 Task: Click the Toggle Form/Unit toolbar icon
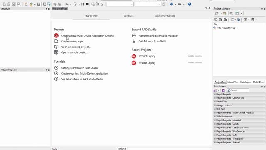(19, 4)
